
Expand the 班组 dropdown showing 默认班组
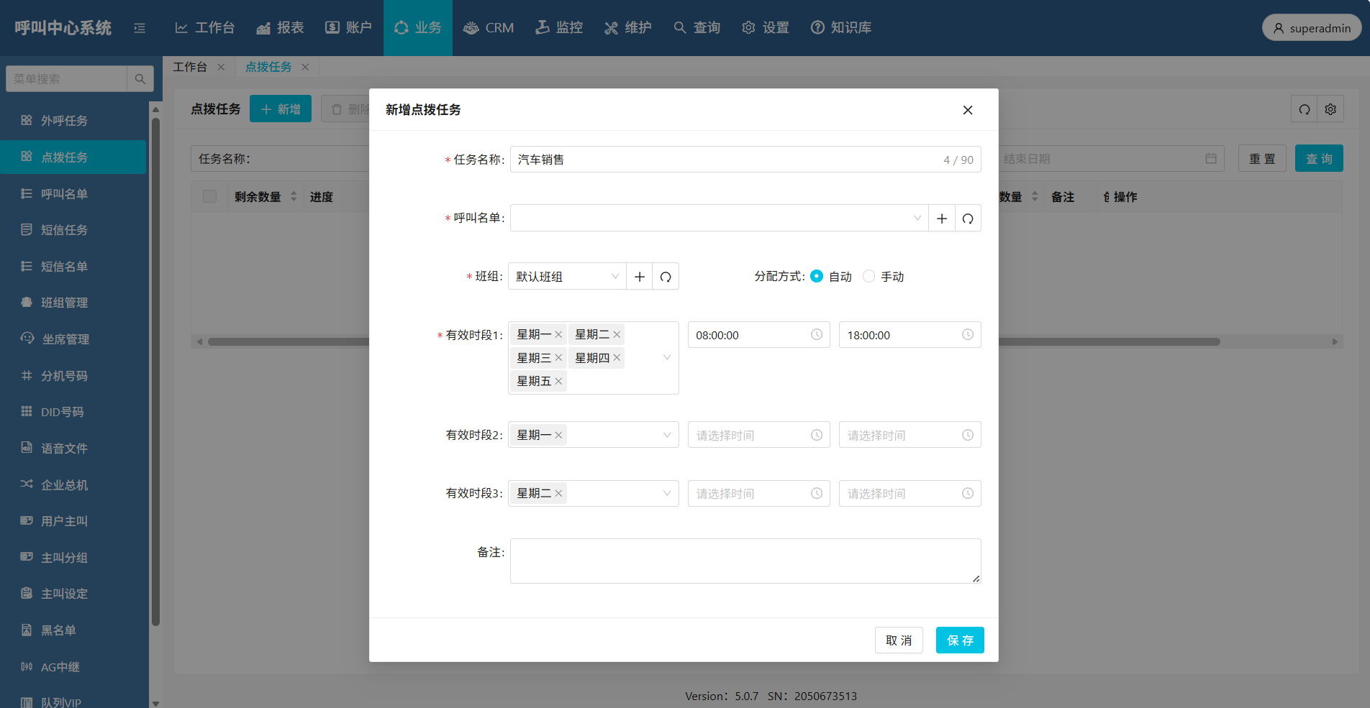click(567, 277)
